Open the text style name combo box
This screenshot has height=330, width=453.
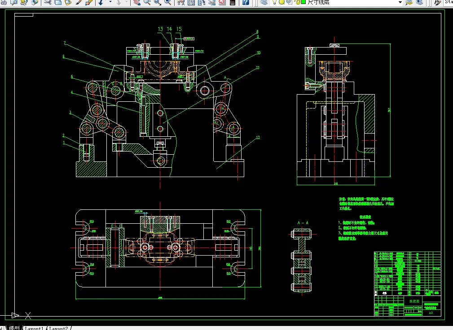449,2
